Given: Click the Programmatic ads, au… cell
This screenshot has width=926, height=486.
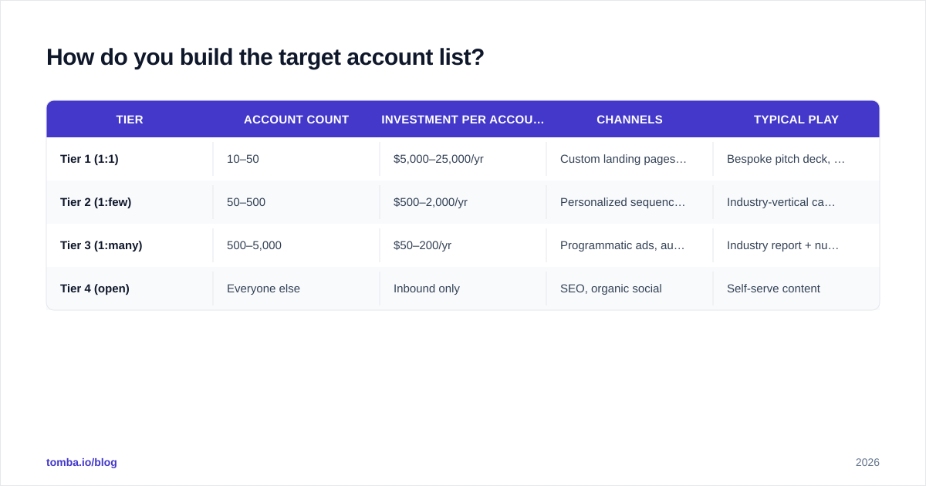Looking at the screenshot, I should 630,245.
